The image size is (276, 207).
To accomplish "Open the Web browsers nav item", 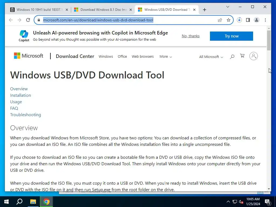I will [143, 57].
